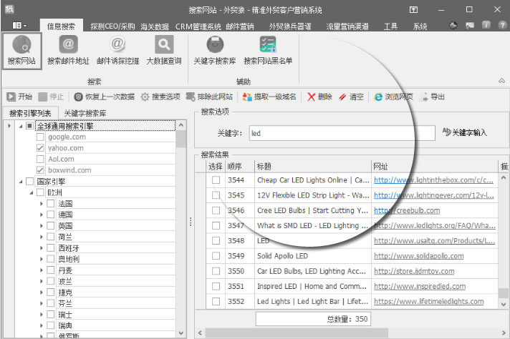Switch to 关键字搜索库 panel tab

[x=85, y=113]
